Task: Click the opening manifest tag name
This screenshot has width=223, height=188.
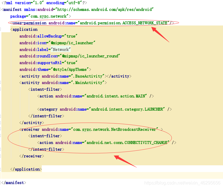Action: [12, 10]
